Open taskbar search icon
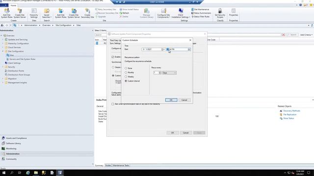314x176 pixels. (12, 173)
